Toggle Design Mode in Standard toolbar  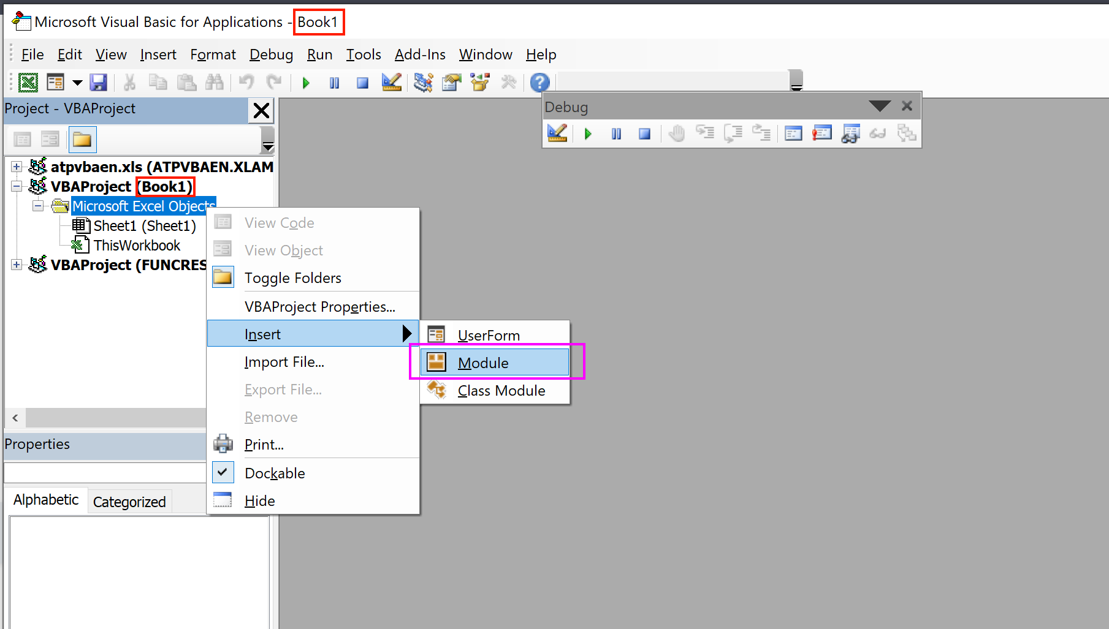[x=391, y=82]
